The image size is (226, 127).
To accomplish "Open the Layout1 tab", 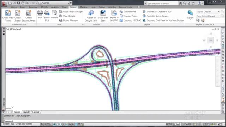I will point(26,112).
